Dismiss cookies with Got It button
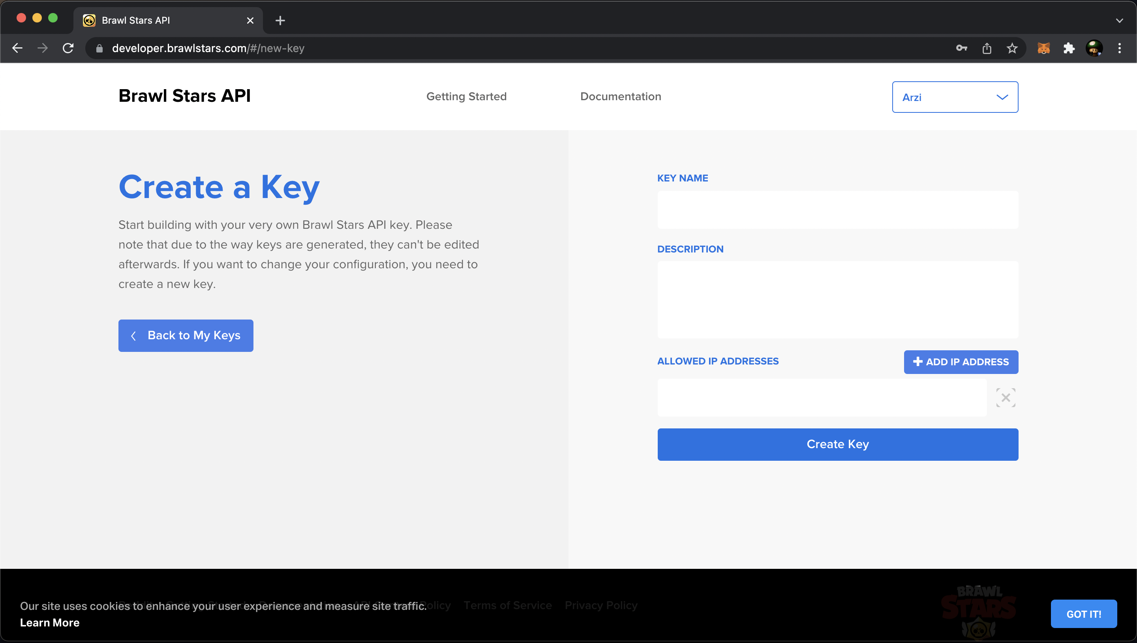This screenshot has height=643, width=1137. coord(1084,614)
